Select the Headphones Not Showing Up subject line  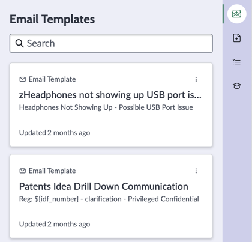coord(106,107)
